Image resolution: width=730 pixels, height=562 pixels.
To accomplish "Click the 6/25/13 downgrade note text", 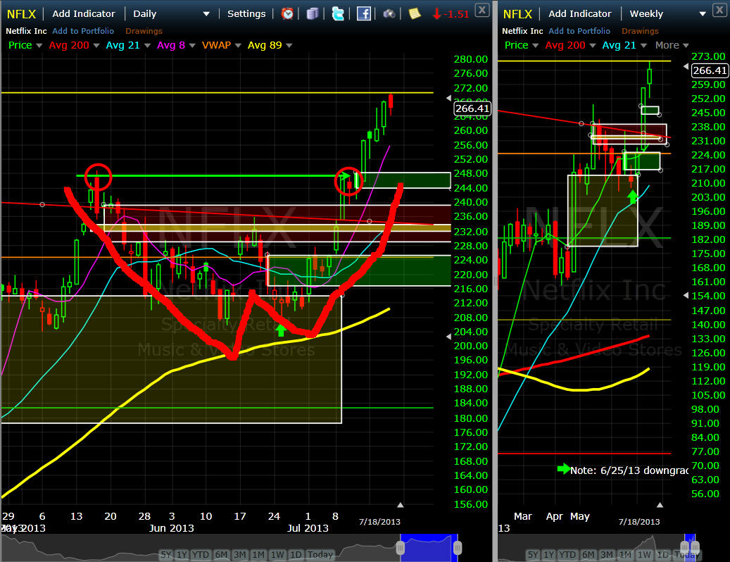I will click(629, 470).
